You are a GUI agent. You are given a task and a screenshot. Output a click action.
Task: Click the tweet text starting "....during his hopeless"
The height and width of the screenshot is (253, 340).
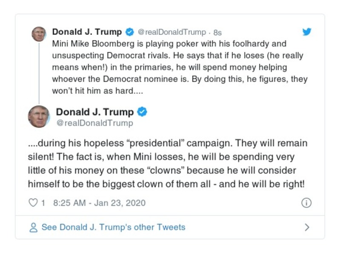point(167,164)
